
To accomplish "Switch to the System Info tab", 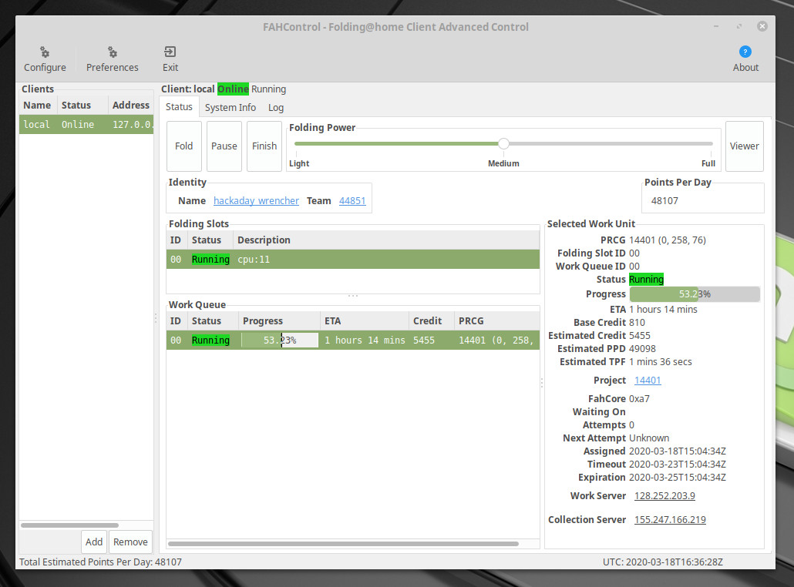I will coord(230,107).
